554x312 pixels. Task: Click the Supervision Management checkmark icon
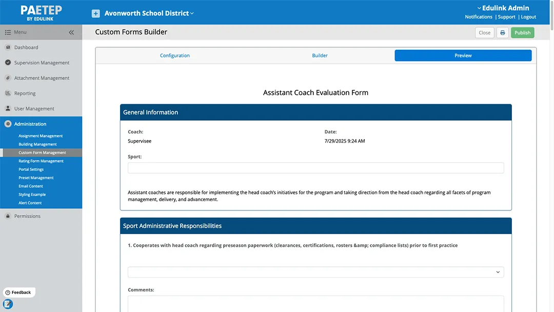point(8,63)
